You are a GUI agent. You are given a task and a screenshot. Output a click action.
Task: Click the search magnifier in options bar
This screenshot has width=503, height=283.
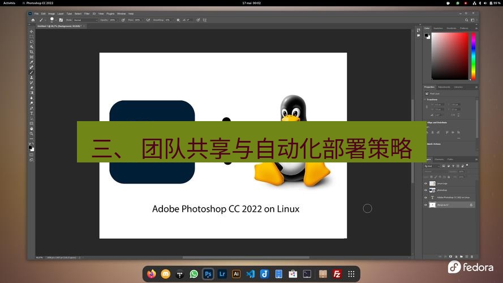pyautogui.click(x=466, y=20)
